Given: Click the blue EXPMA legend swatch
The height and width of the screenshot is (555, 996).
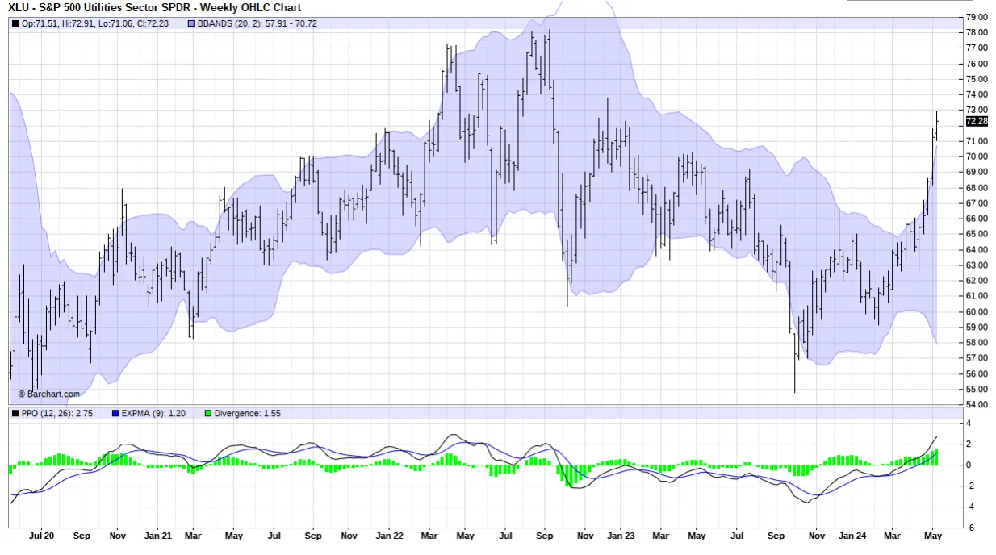Looking at the screenshot, I should [114, 413].
